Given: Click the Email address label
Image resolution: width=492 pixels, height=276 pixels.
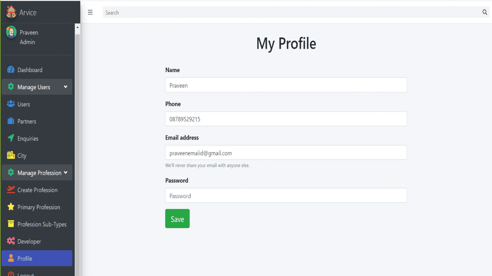Looking at the screenshot, I should tap(182, 138).
